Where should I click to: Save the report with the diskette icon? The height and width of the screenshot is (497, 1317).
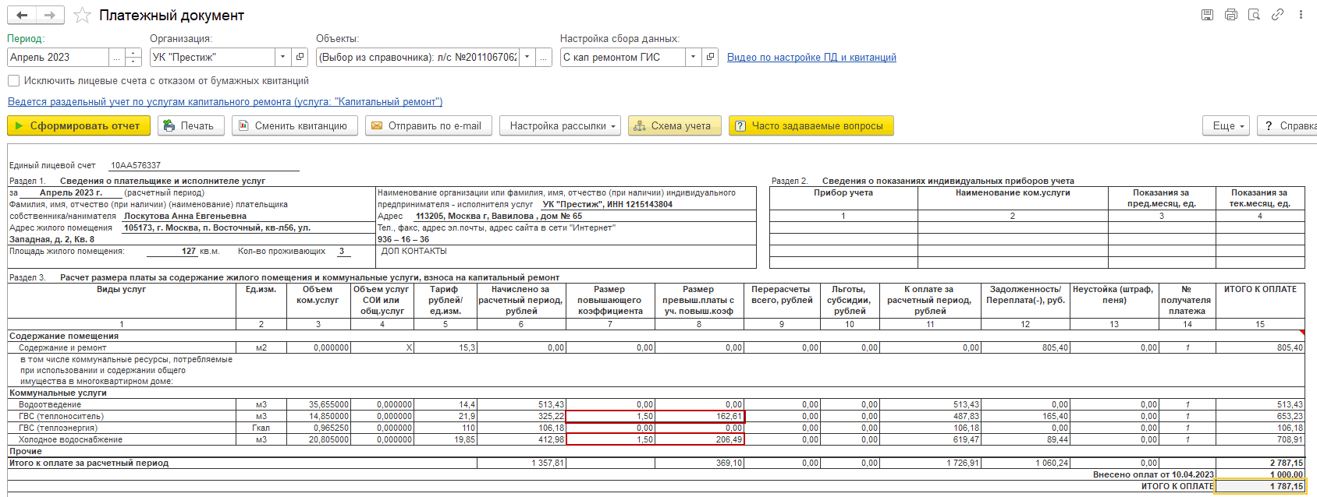[x=1207, y=15]
